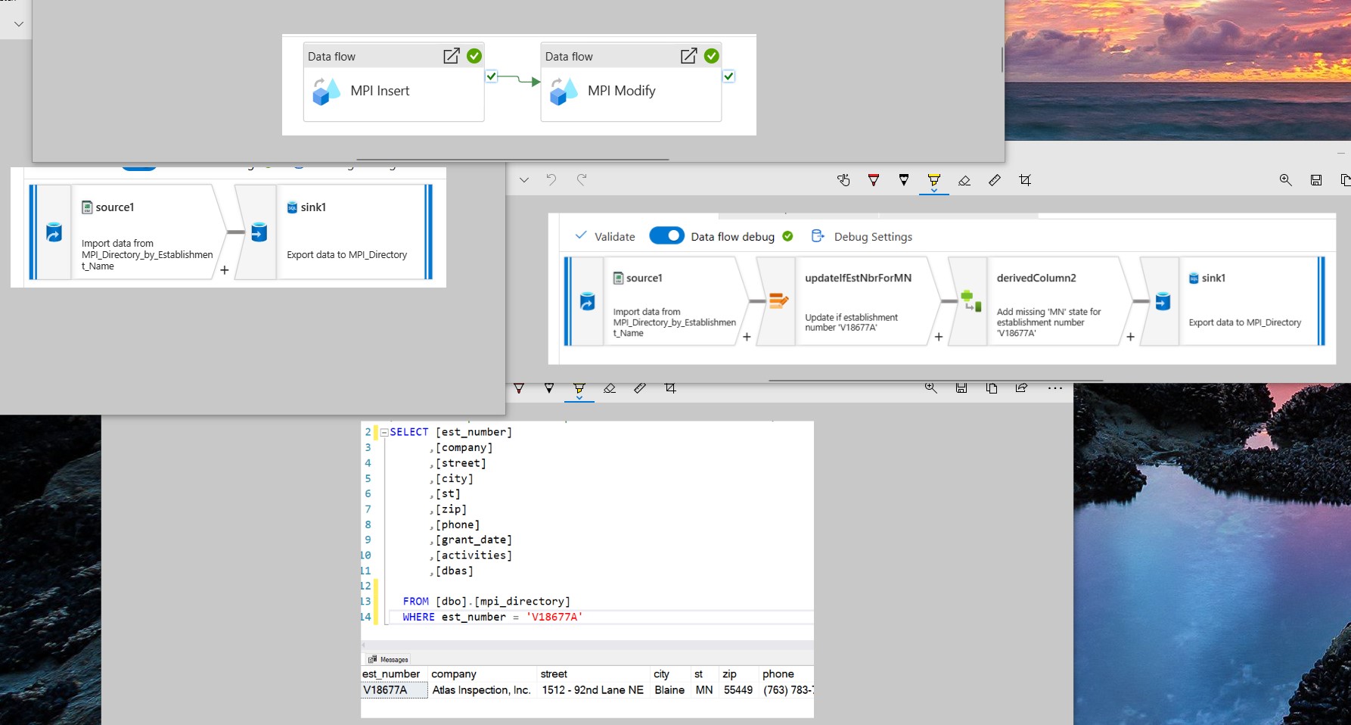Switch off the Data flow debug toggle
The image size is (1351, 725).
coord(666,236)
